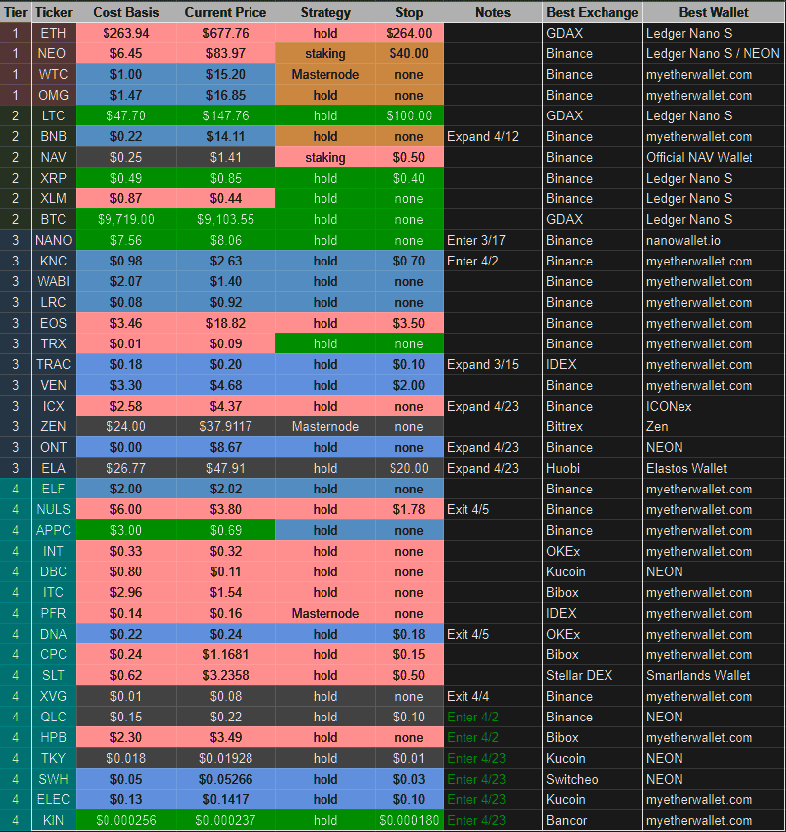Select EOS current price $18.82
This screenshot has height=832, width=786.
coord(226,323)
